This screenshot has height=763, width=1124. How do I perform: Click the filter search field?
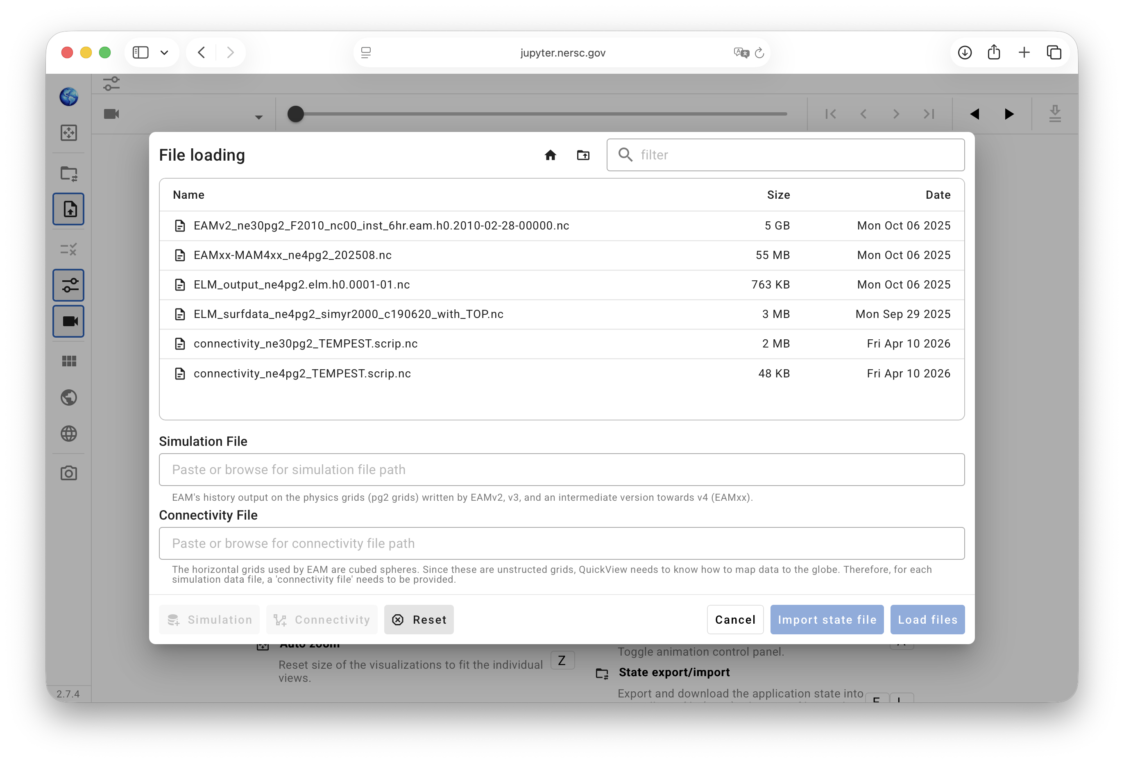coord(785,155)
